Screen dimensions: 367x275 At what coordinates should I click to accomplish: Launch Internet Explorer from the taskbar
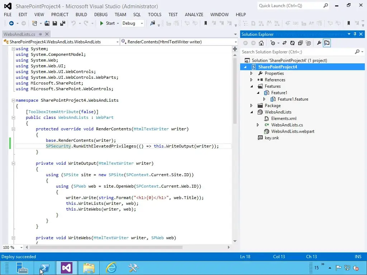111,268
